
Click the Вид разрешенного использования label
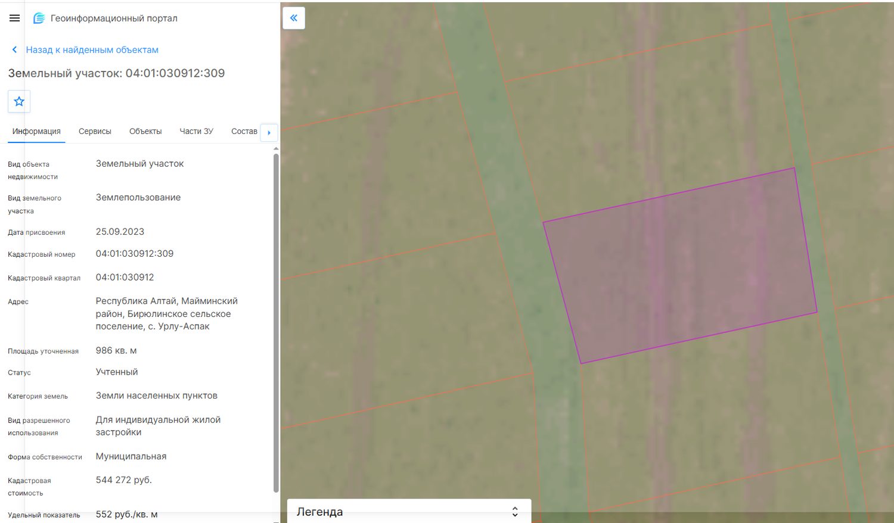(39, 427)
